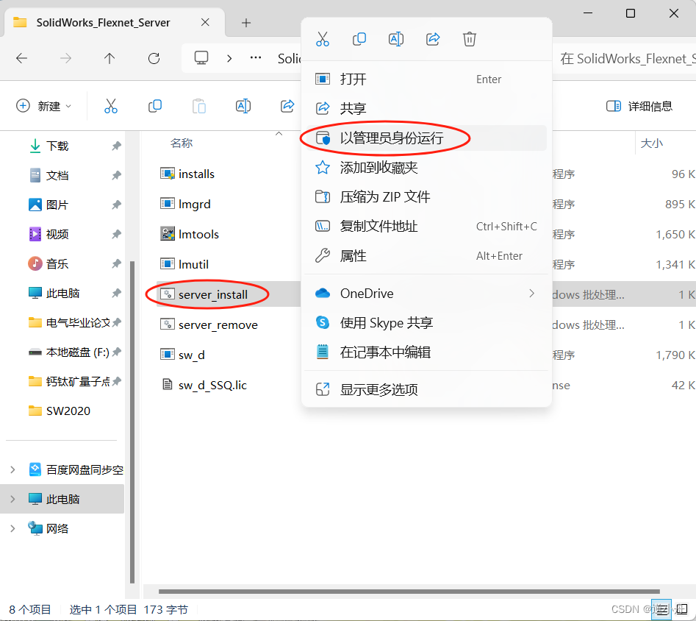Select the lmgrd file
This screenshot has height=621, width=696.
pyautogui.click(x=195, y=204)
